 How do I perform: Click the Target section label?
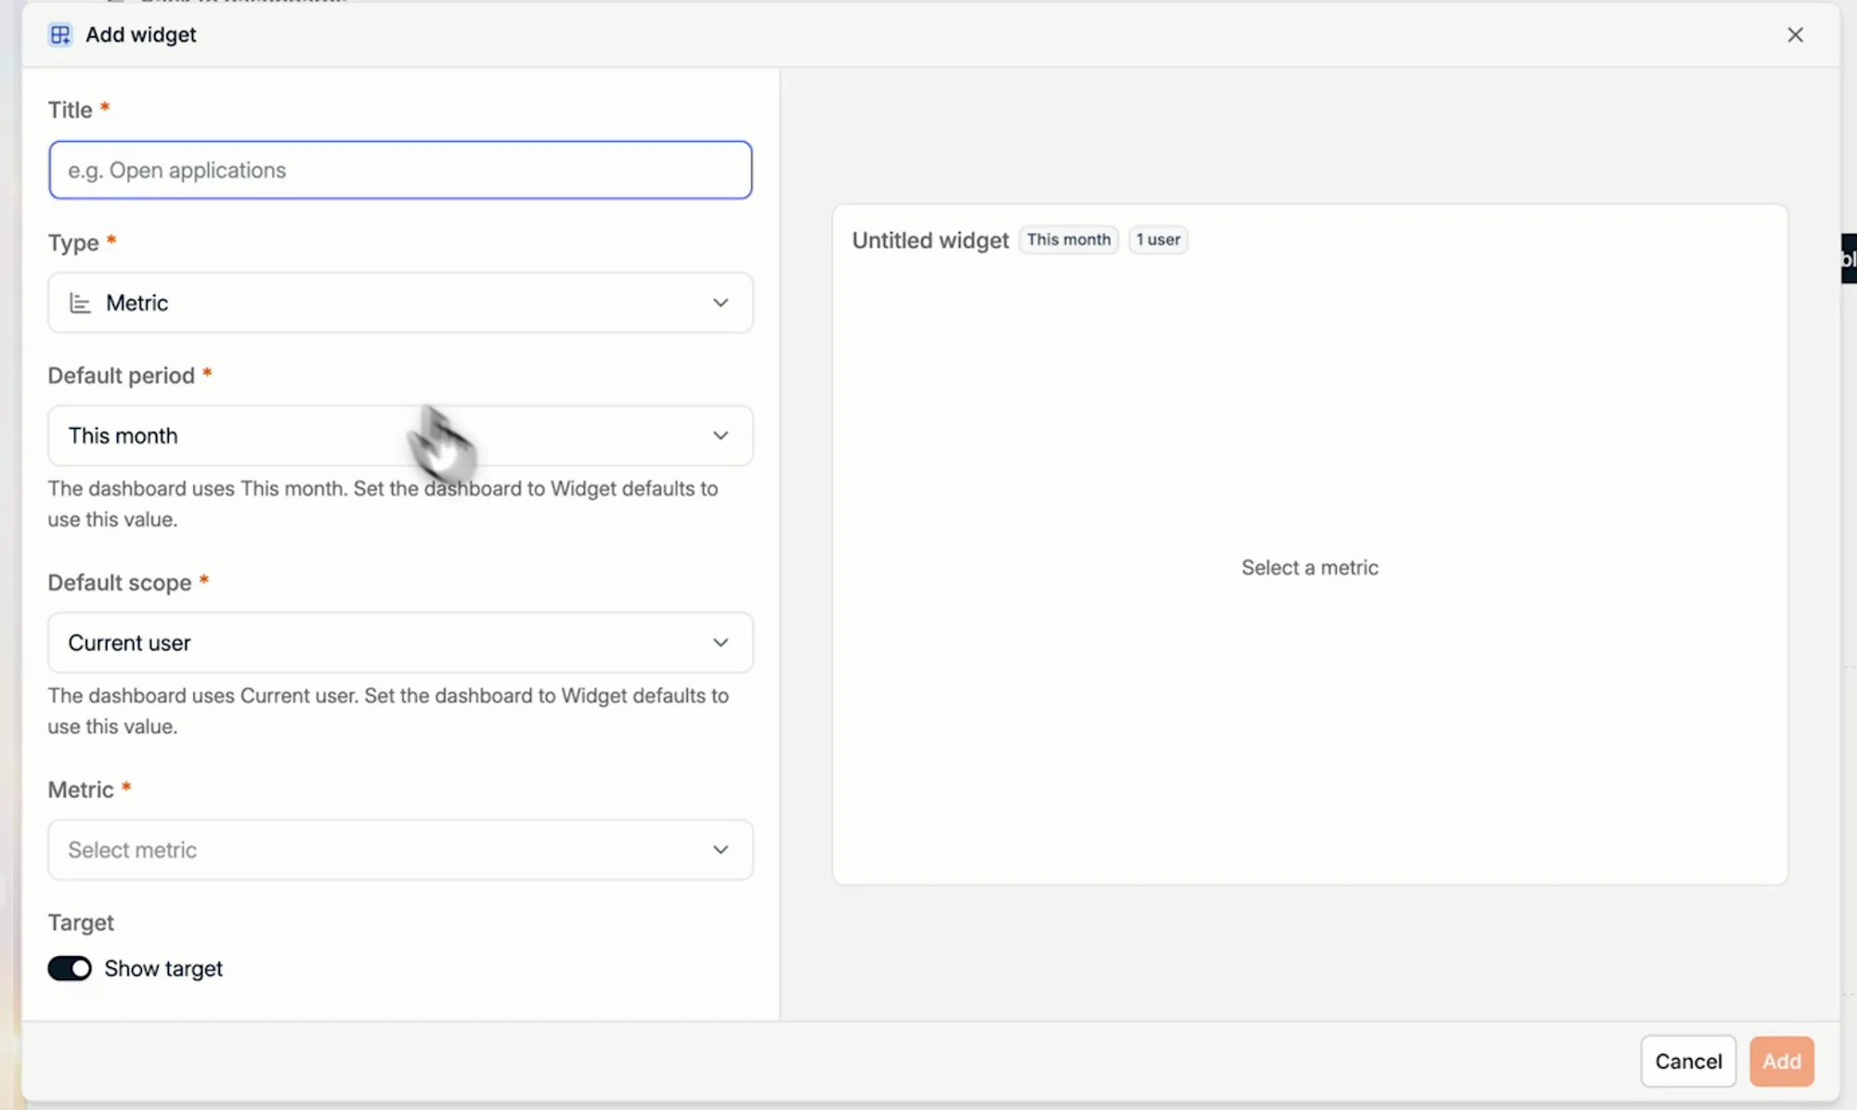(81, 923)
